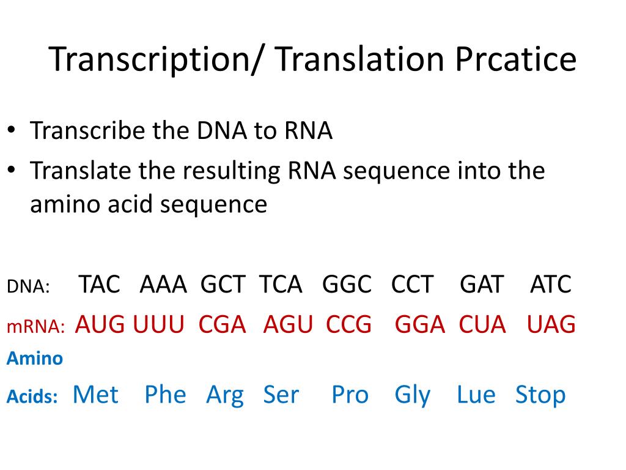Click the DNA: row label

(28, 286)
